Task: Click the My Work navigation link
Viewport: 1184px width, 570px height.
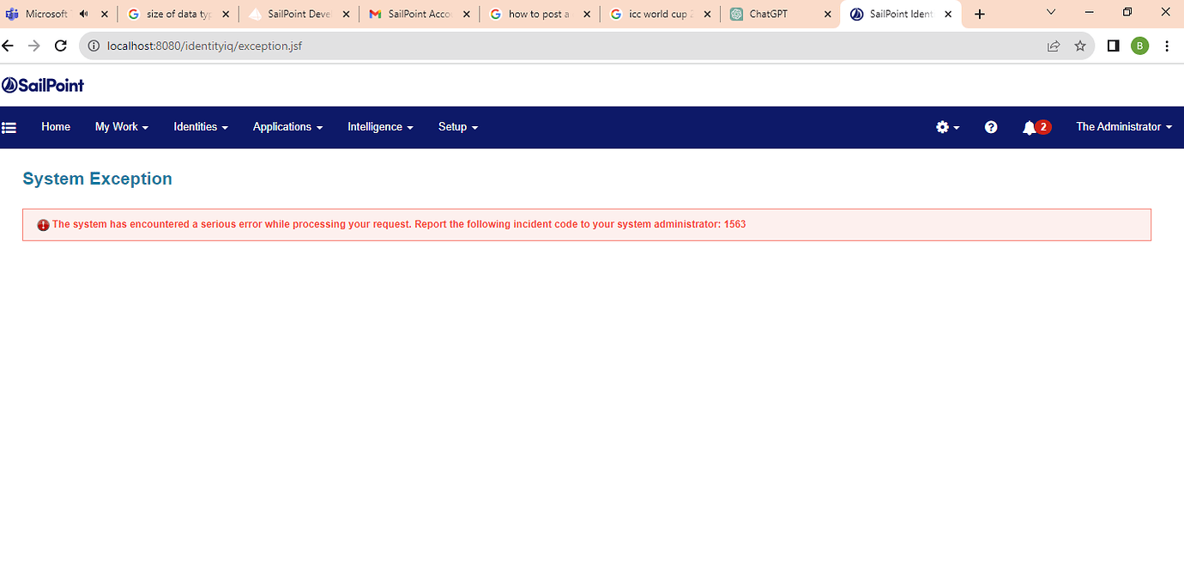Action: [121, 127]
